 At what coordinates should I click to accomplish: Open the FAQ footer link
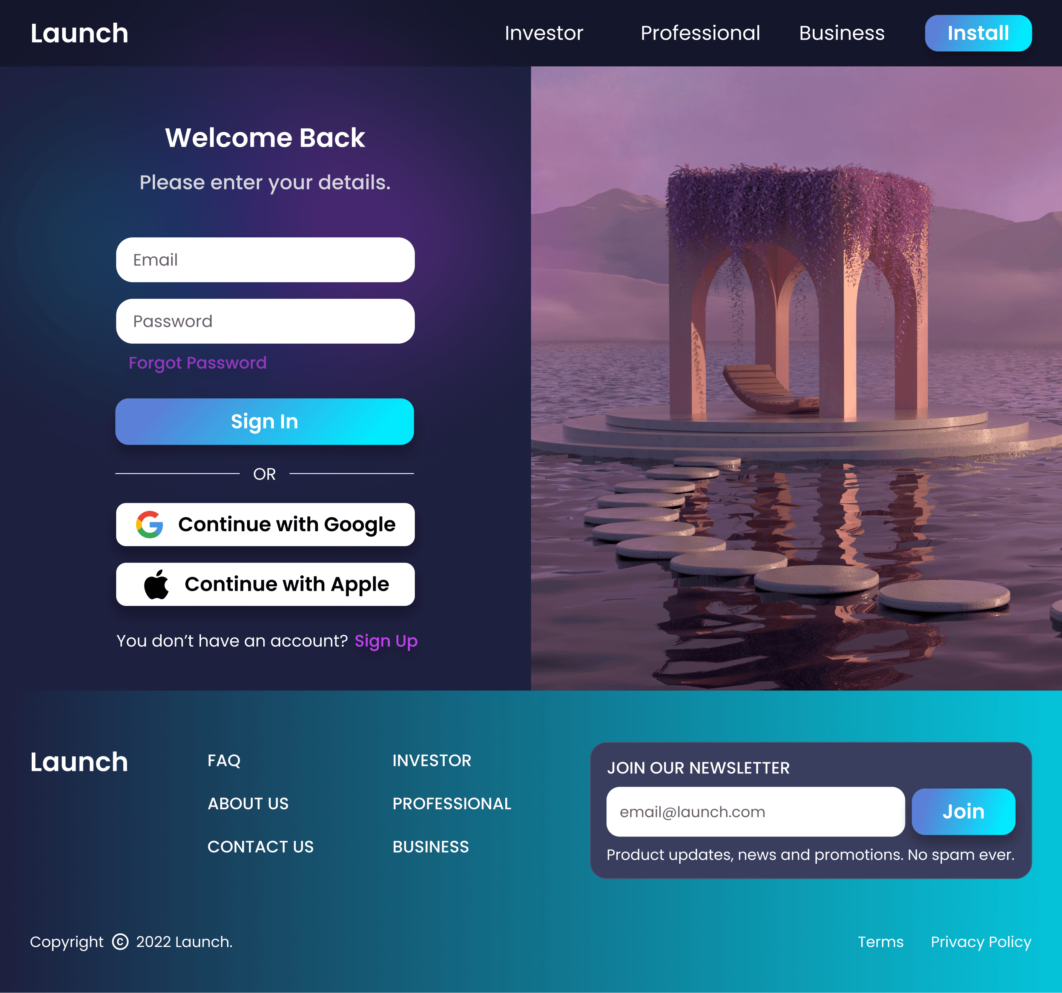click(224, 761)
